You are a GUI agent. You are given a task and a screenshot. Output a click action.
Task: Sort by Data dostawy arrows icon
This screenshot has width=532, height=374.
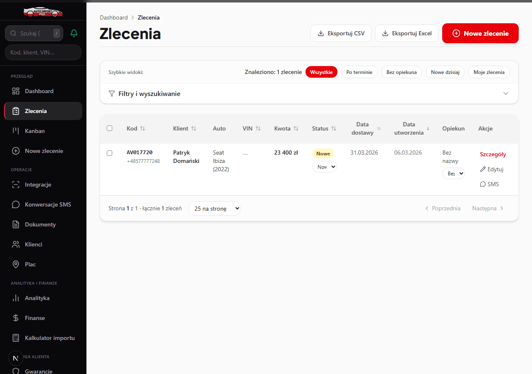click(379, 128)
